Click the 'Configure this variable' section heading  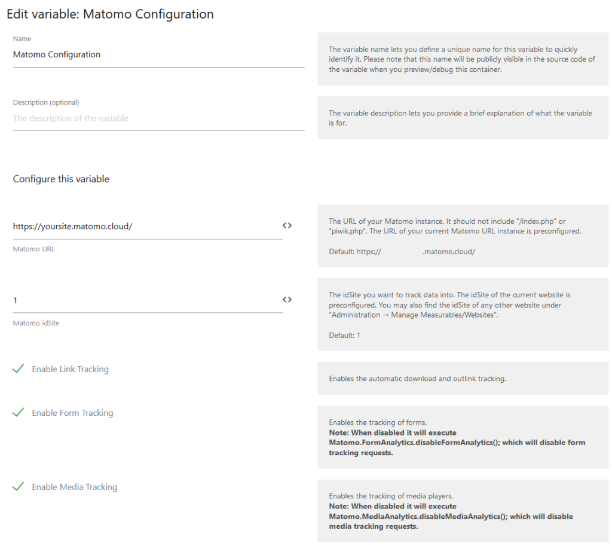coord(61,178)
